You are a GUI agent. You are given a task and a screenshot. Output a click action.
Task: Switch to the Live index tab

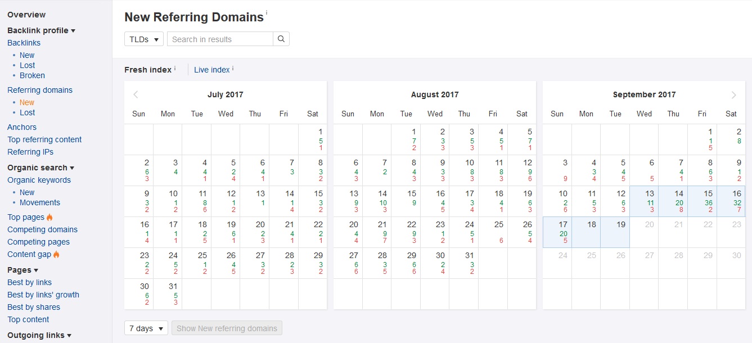coord(211,70)
